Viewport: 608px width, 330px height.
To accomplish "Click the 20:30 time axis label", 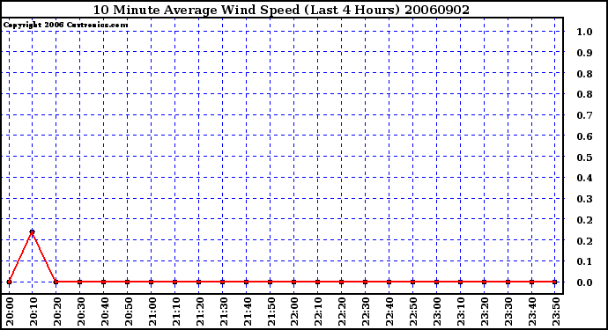I will 81,312.
